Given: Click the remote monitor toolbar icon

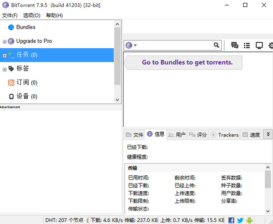Looking at the screenshot, I should [259, 46].
